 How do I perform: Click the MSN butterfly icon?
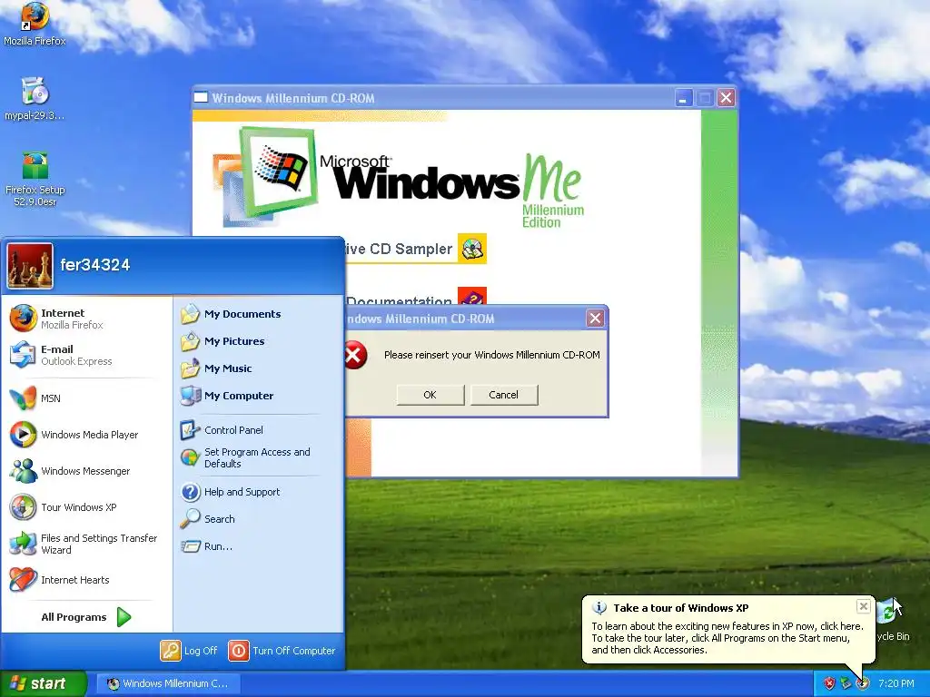coord(23,398)
